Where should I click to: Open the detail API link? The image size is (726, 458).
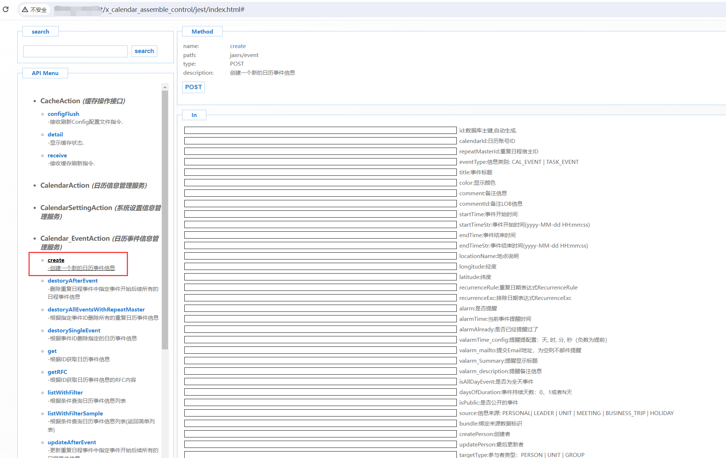55,135
